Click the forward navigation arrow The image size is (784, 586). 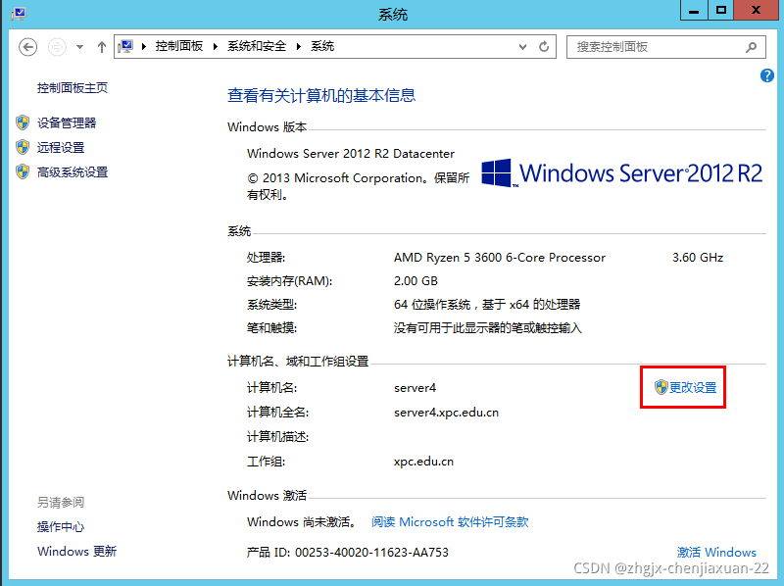tap(57, 47)
